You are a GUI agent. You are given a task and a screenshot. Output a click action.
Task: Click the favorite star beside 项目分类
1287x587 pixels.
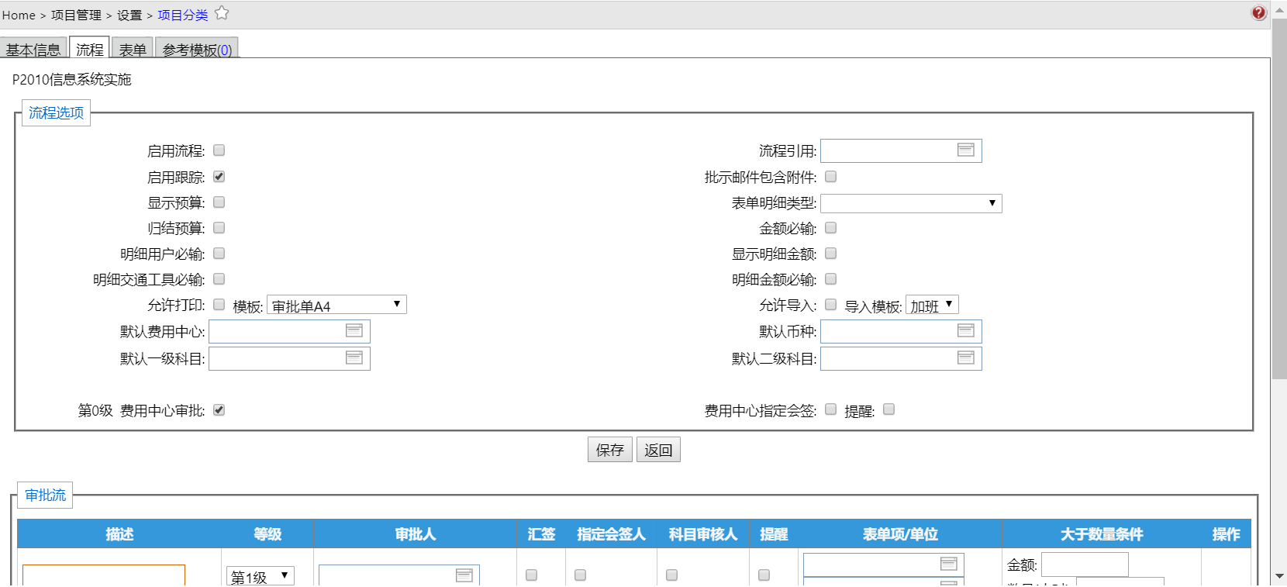point(222,12)
